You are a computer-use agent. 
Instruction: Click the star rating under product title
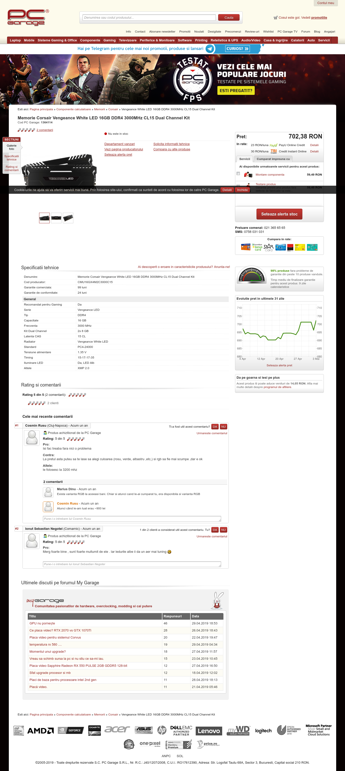pyautogui.click(x=26, y=130)
